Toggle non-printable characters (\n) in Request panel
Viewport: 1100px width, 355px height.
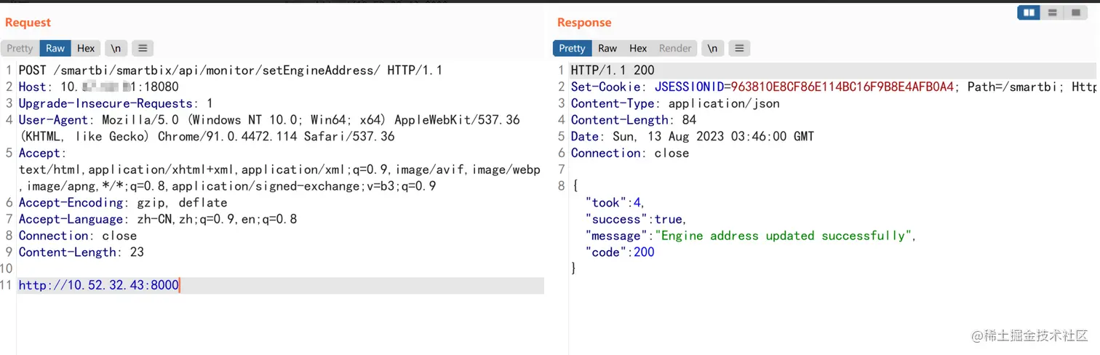[116, 48]
